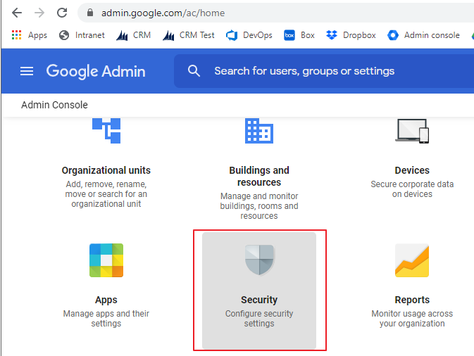Viewport: 474px width, 356px height.
Task: Click 'Monitor usage across your organization' text
Action: pos(412,319)
